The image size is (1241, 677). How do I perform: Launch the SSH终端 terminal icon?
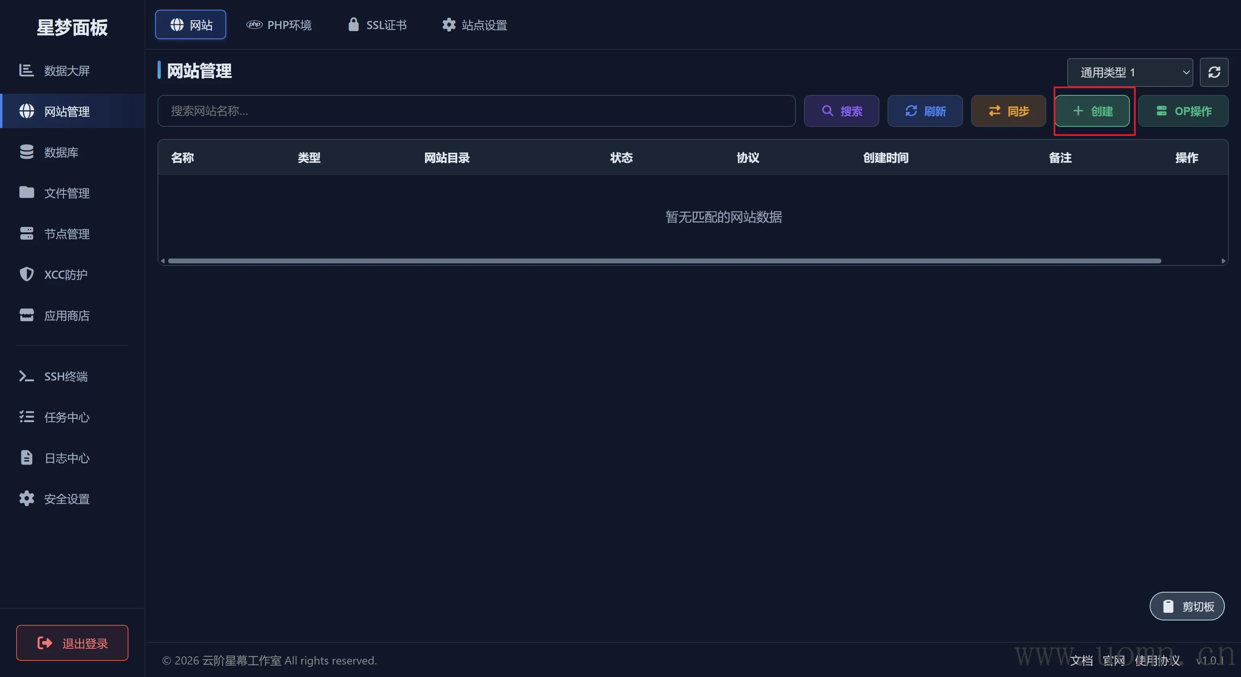27,376
